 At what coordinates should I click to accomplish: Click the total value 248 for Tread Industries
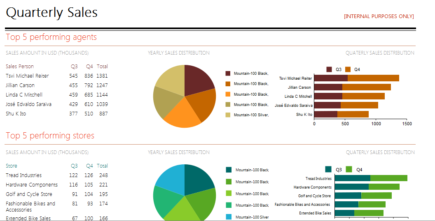point(103,175)
